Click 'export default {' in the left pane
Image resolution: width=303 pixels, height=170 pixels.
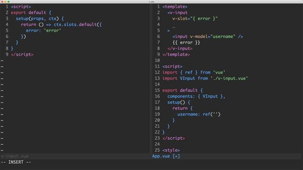[31, 13]
